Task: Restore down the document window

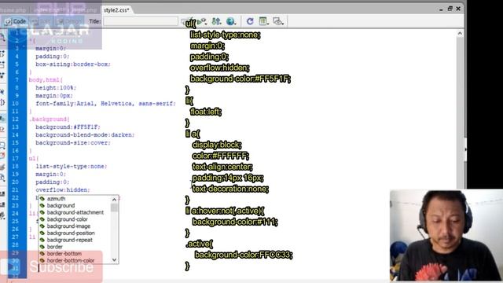Action: pos(450,9)
